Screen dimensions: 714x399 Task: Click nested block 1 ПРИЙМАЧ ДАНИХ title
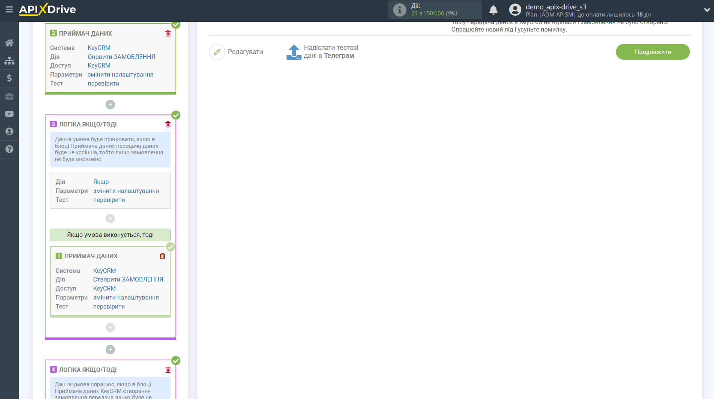(x=91, y=256)
